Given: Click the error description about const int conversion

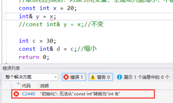Looking at the screenshot, I should pyautogui.click(x=80, y=94).
